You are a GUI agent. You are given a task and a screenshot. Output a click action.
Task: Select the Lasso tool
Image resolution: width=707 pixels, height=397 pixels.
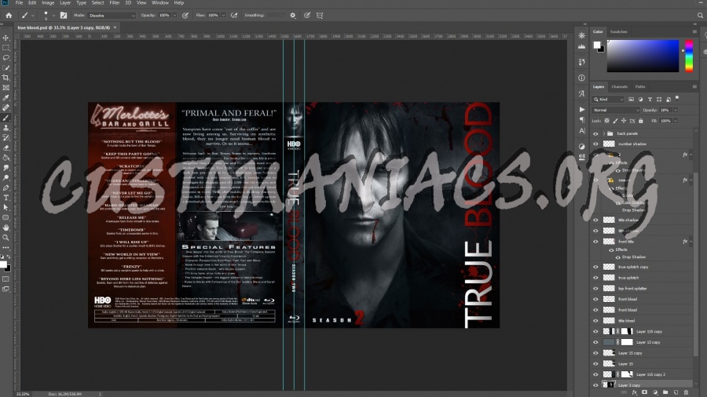point(5,57)
